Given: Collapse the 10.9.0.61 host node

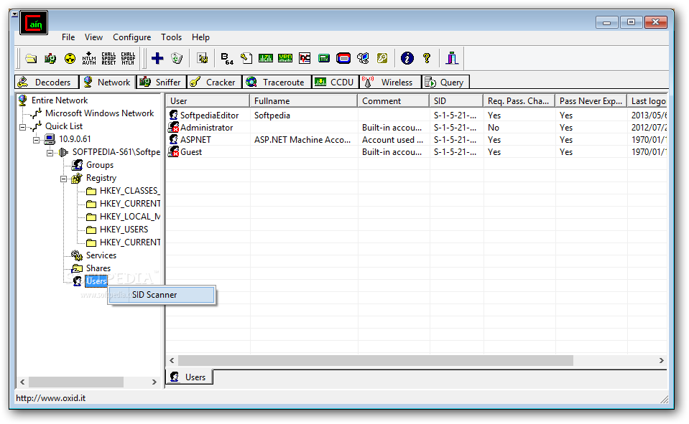Looking at the screenshot, I should (37, 140).
